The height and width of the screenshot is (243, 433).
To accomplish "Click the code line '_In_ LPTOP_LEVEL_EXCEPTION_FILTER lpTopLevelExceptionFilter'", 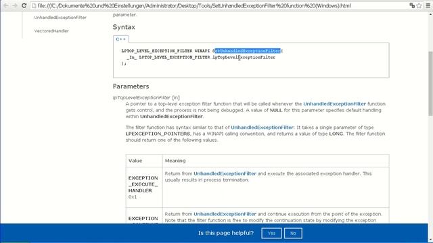I will pos(201,57).
